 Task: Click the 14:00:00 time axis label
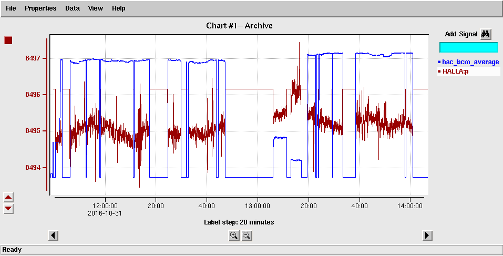410,206
